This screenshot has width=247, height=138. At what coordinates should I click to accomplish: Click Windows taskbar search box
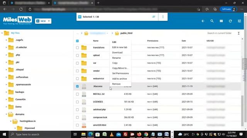(x=40, y=135)
